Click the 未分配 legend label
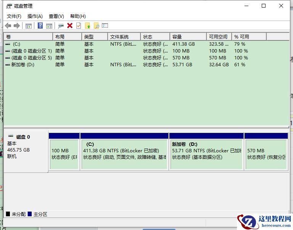 [18, 214]
